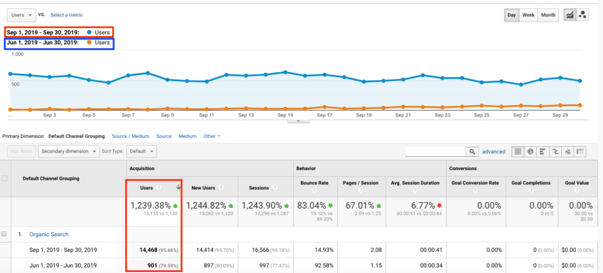Viewport: 603px width, 273px height.
Task: Select the pie chart percentage view
Action: (530, 151)
